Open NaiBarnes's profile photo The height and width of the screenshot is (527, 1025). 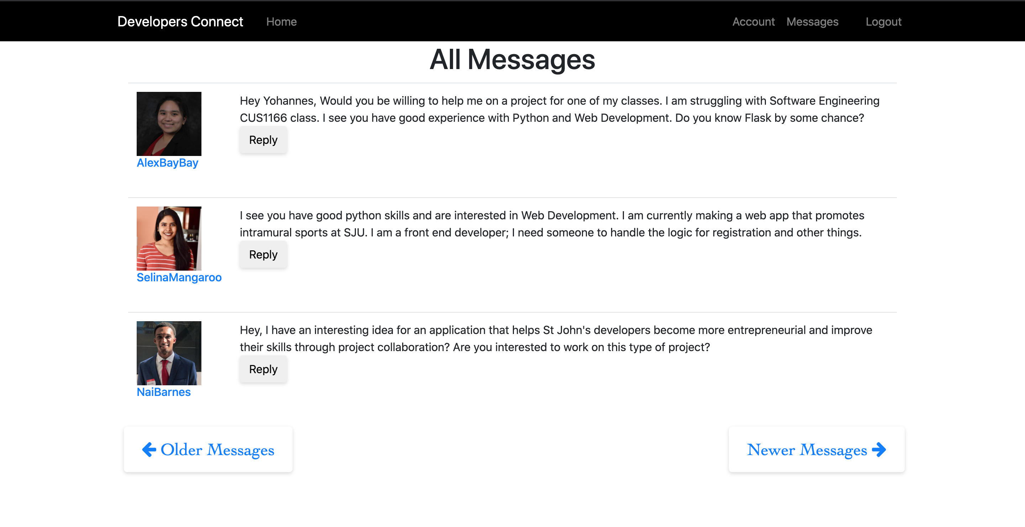[169, 353]
